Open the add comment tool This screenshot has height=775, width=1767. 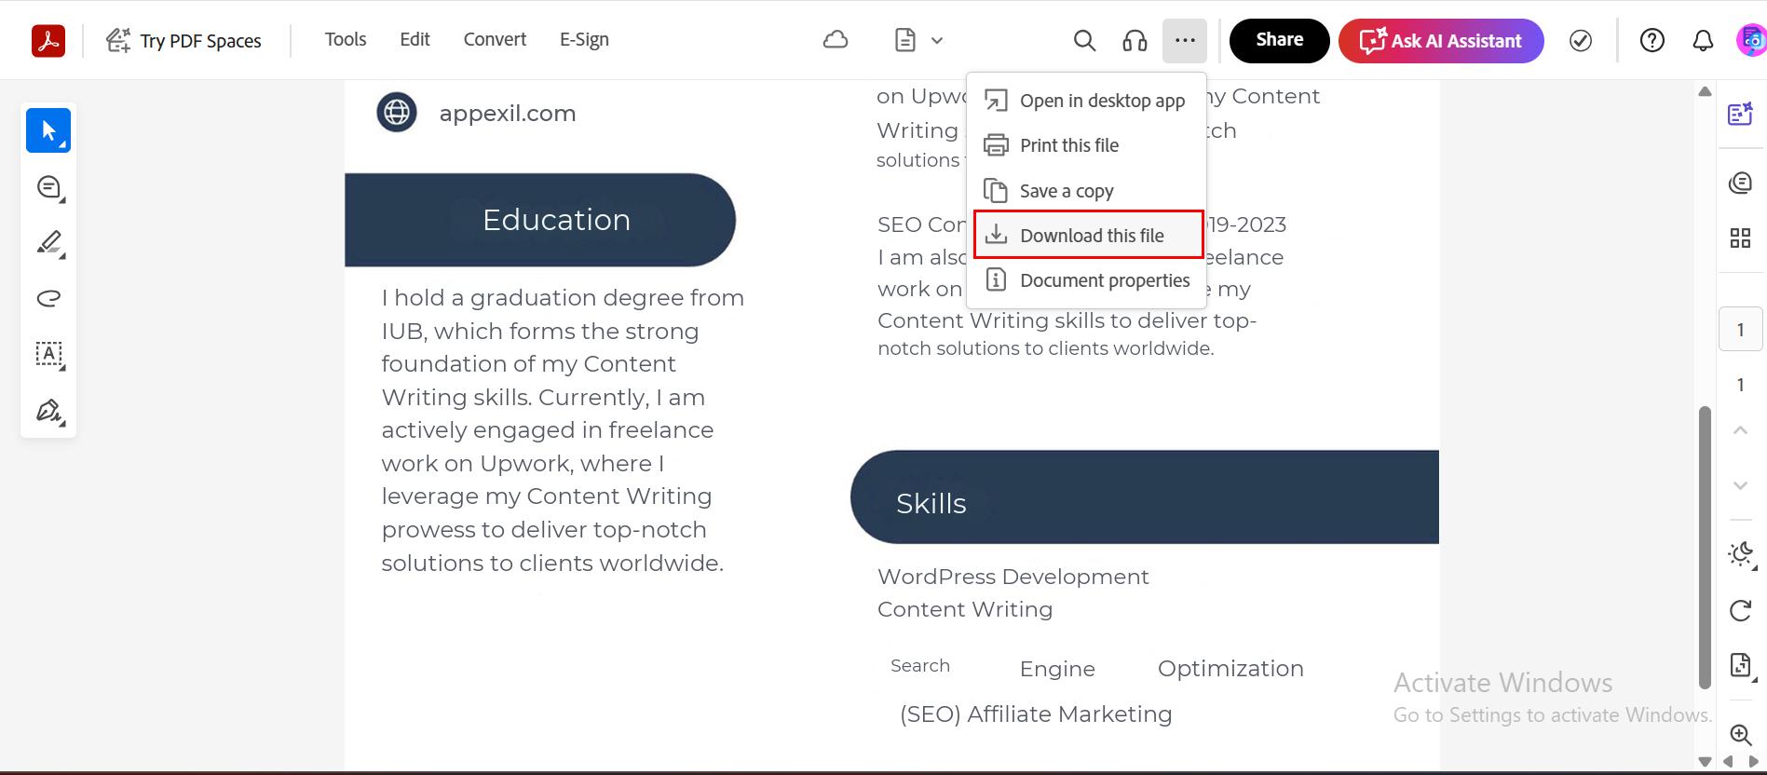coord(48,187)
